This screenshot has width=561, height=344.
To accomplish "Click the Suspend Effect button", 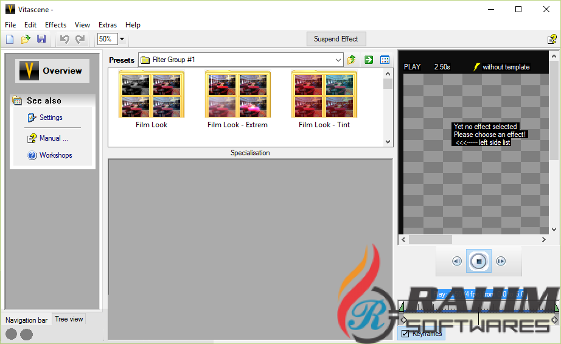I will 336,39.
